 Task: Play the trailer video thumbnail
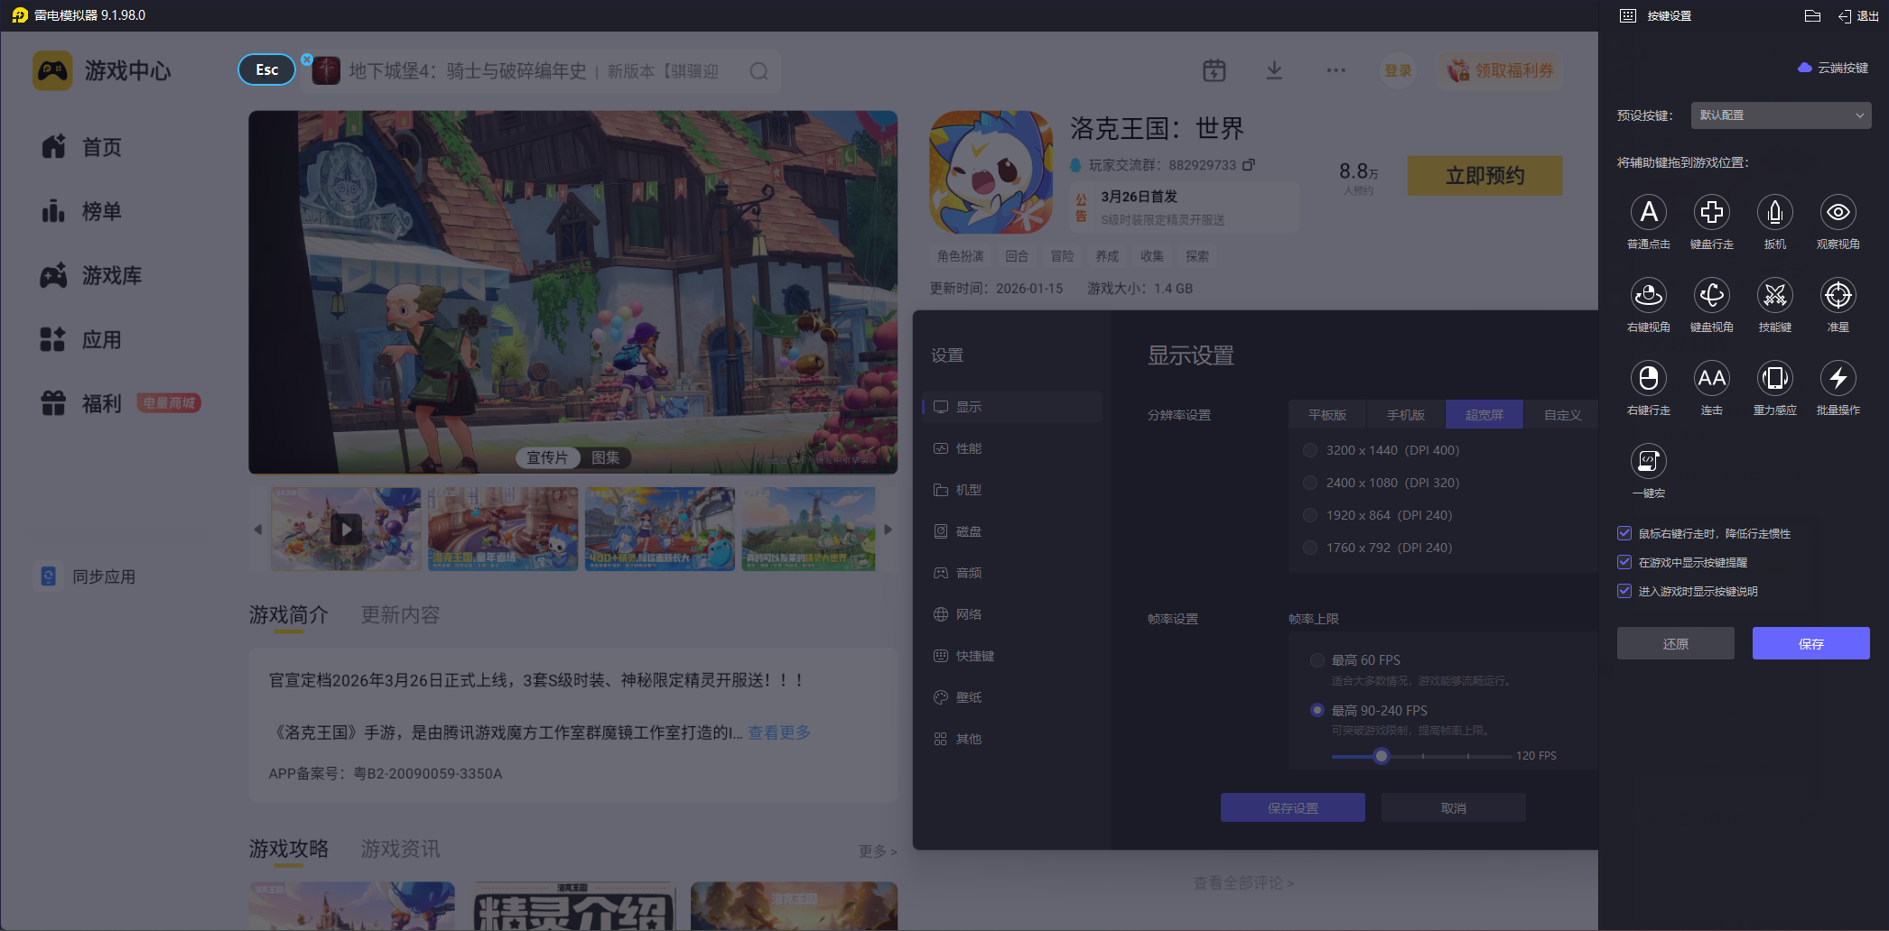click(346, 529)
